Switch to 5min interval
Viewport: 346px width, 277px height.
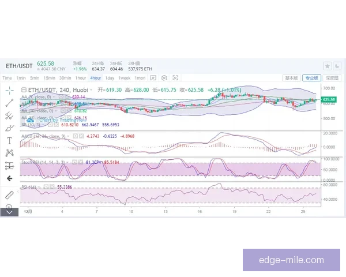click(x=35, y=78)
